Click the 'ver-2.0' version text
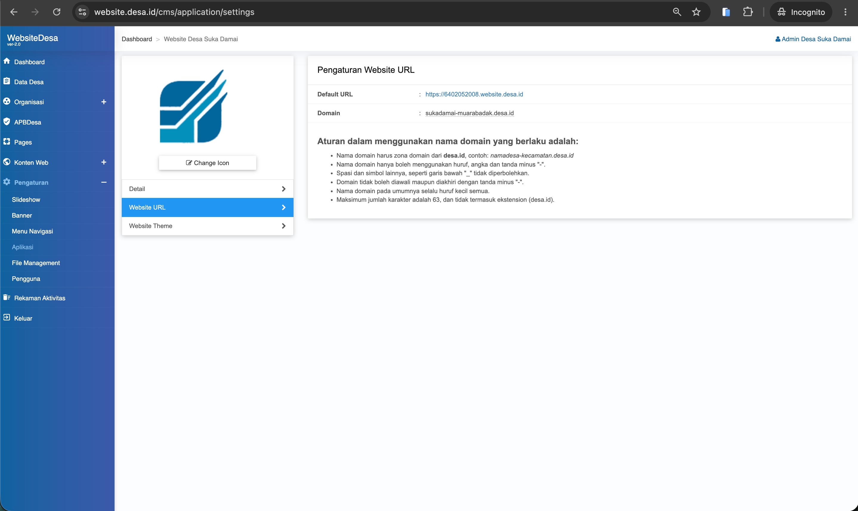 pyautogui.click(x=14, y=44)
